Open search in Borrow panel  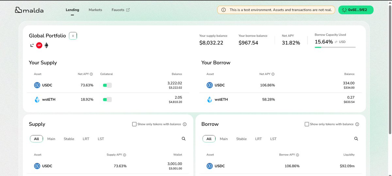(356, 139)
